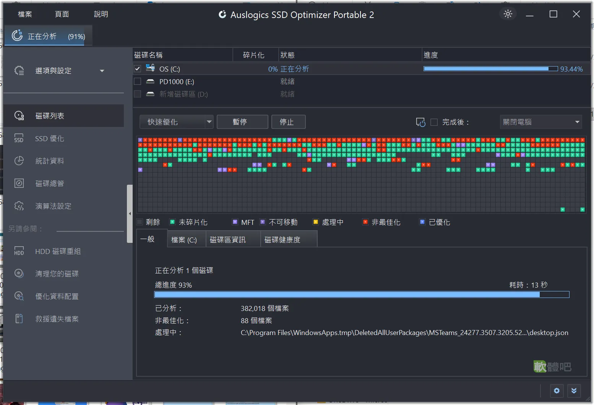This screenshot has height=405, width=594.
Task: Click the 不可移動 legend swatch
Action: click(263, 222)
